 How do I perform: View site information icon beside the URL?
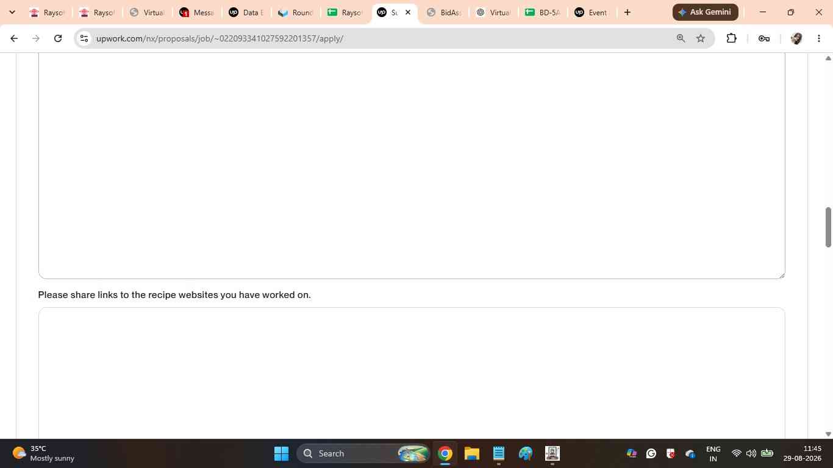pyautogui.click(x=84, y=38)
